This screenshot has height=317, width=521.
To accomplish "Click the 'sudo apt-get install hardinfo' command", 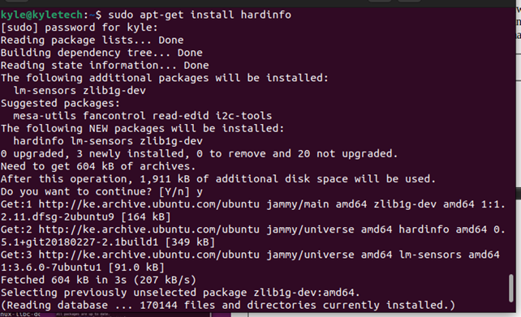I will pyautogui.click(x=200, y=15).
